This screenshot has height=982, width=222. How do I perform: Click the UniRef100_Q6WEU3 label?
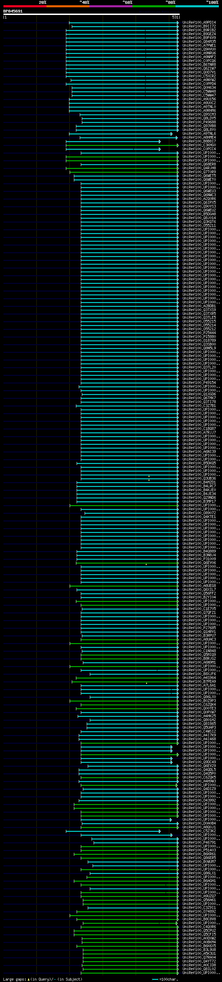(199, 191)
